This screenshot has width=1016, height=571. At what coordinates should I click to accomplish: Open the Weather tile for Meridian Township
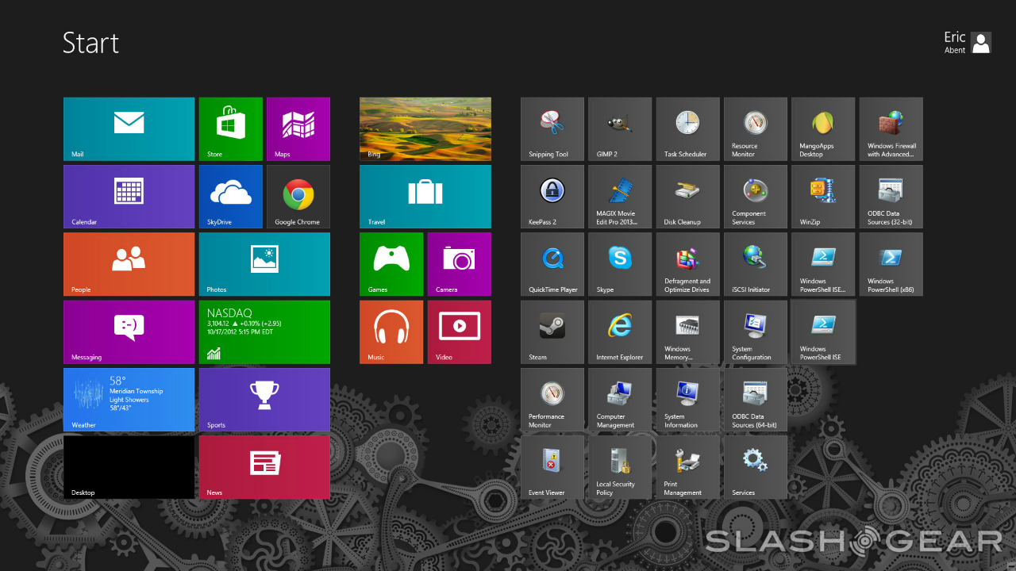coord(129,400)
